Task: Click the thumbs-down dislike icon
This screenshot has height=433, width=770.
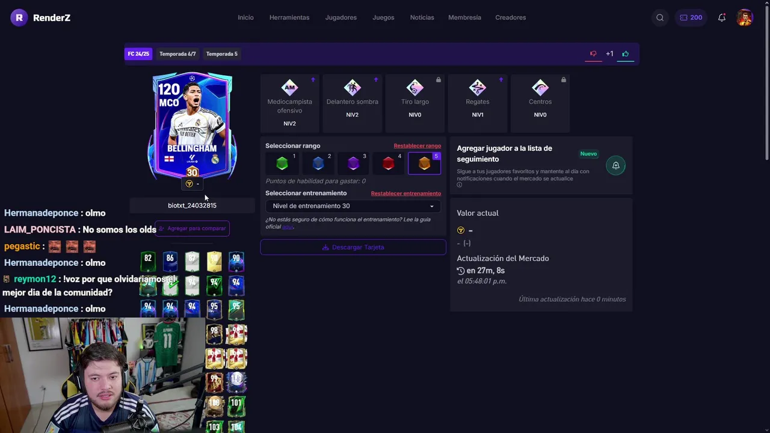Action: click(593, 54)
